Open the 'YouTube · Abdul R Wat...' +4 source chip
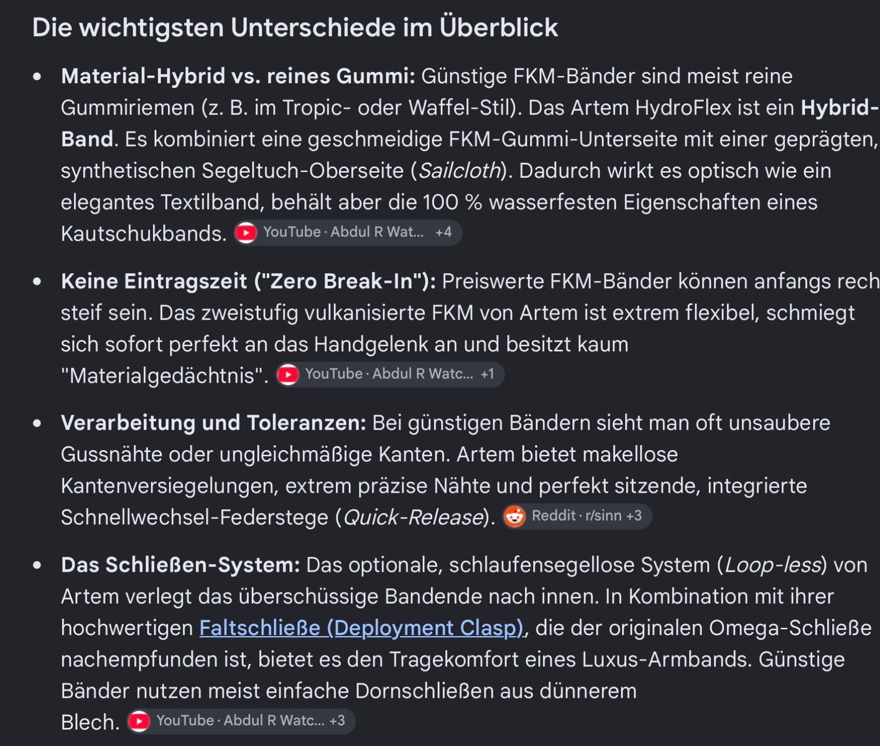This screenshot has height=746, width=880. (x=348, y=233)
